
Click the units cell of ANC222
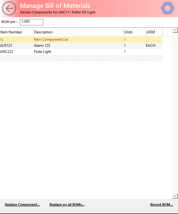click(x=125, y=52)
